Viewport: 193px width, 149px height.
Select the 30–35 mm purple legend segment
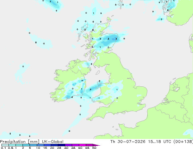(68, 145)
